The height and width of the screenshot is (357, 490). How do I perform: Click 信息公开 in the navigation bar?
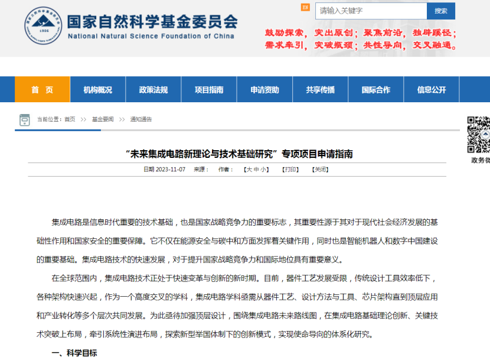[x=432, y=90]
